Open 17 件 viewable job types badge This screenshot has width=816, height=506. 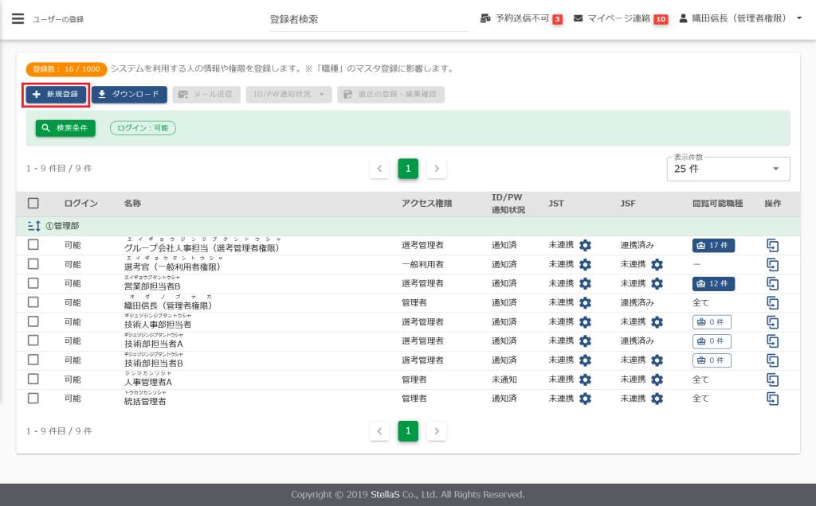click(x=713, y=245)
